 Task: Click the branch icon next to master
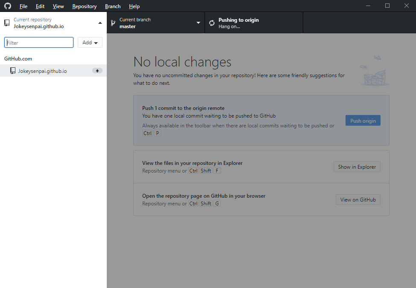click(113, 23)
